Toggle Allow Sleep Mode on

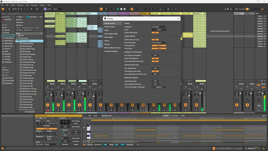point(155,81)
